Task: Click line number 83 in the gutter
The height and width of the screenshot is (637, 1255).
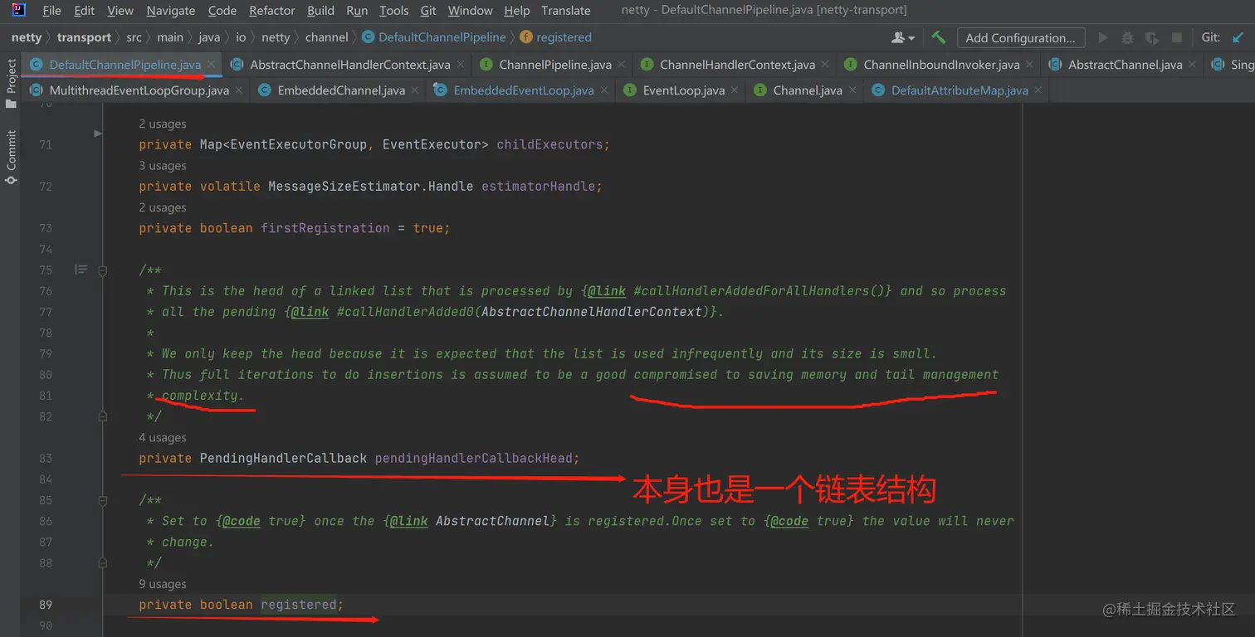Action: point(46,458)
